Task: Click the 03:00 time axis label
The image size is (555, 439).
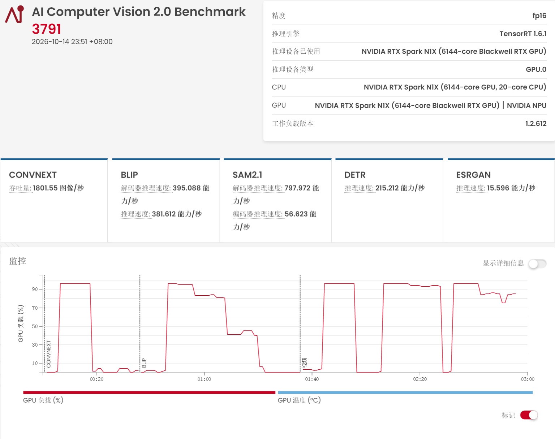Action: [528, 379]
